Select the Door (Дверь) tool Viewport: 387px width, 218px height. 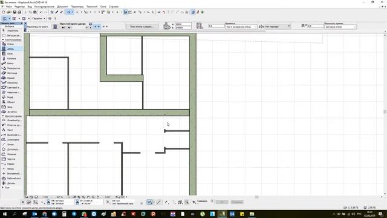click(11, 49)
